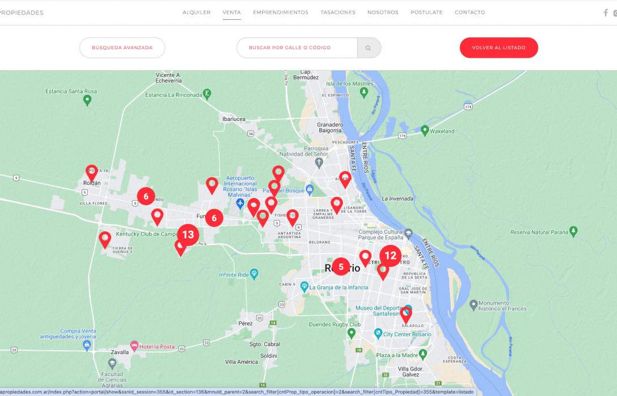Click the Ibarlucea town label
This screenshot has width=617, height=396.
(234, 119)
